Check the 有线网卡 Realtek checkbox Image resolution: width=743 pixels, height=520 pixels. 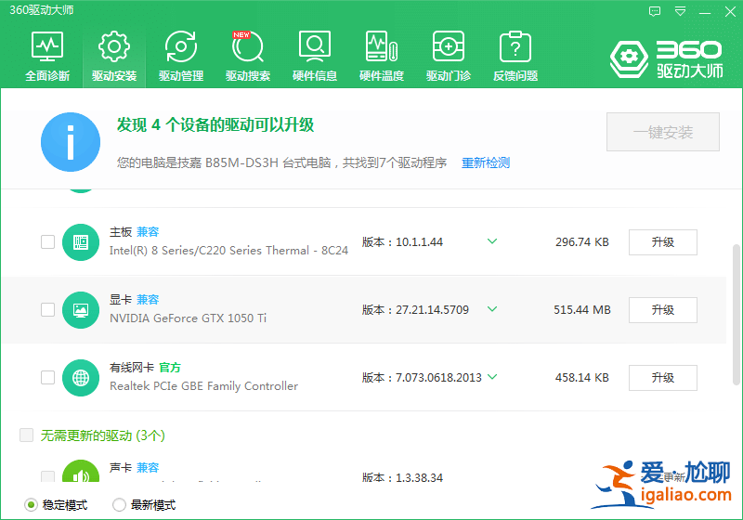point(47,377)
